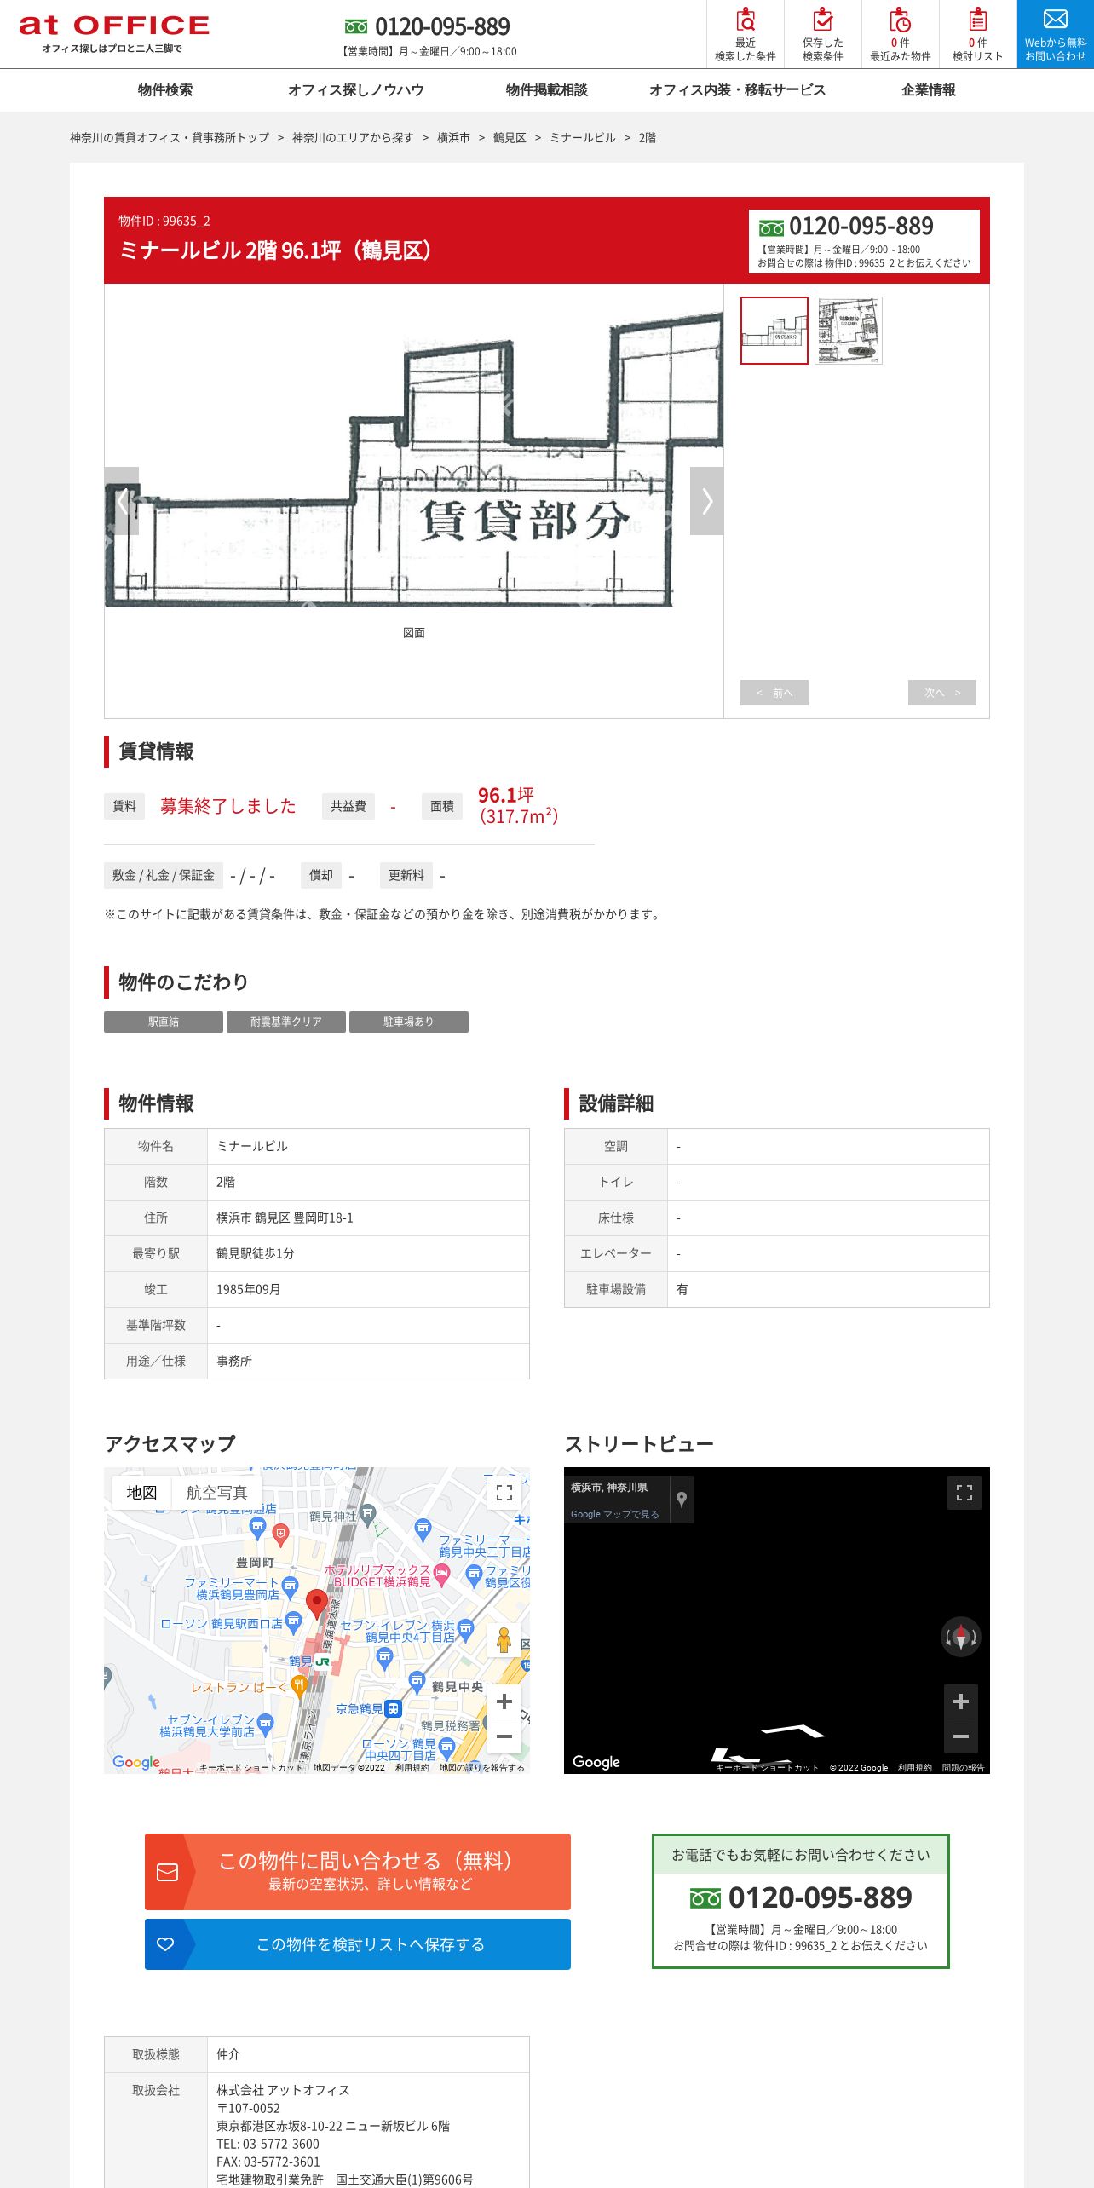Click header phone number 0120-095-889
The image size is (1094, 2188).
442,27
